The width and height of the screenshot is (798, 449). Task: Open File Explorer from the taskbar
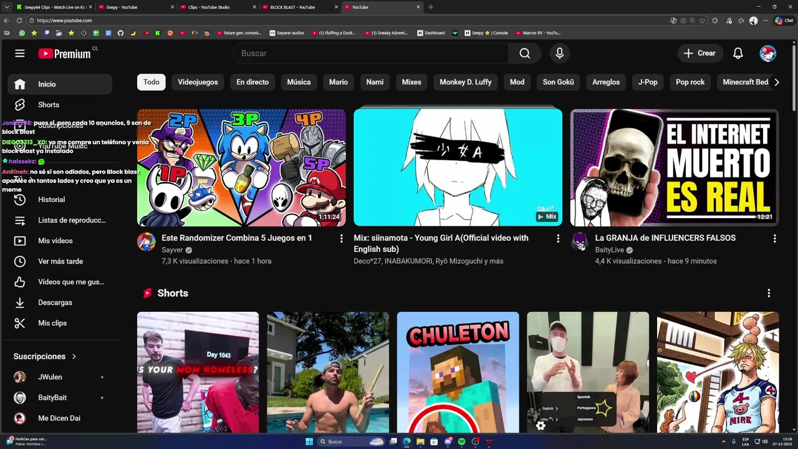420,442
